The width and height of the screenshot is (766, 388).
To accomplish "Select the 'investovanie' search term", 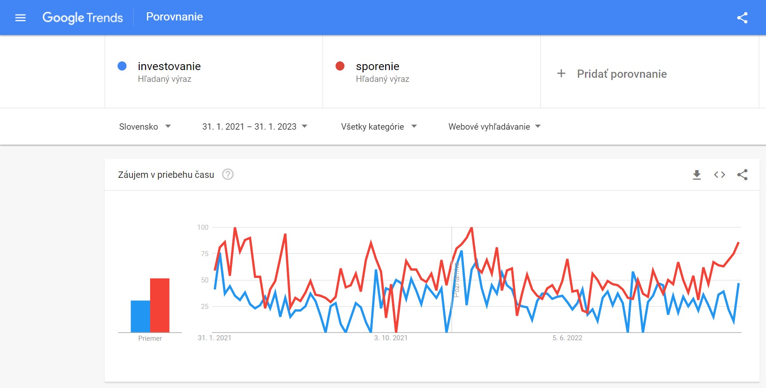I will 170,66.
